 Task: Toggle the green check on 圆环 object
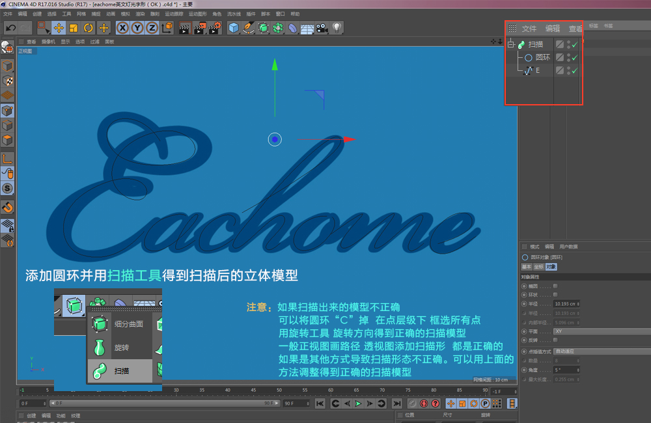click(x=575, y=58)
